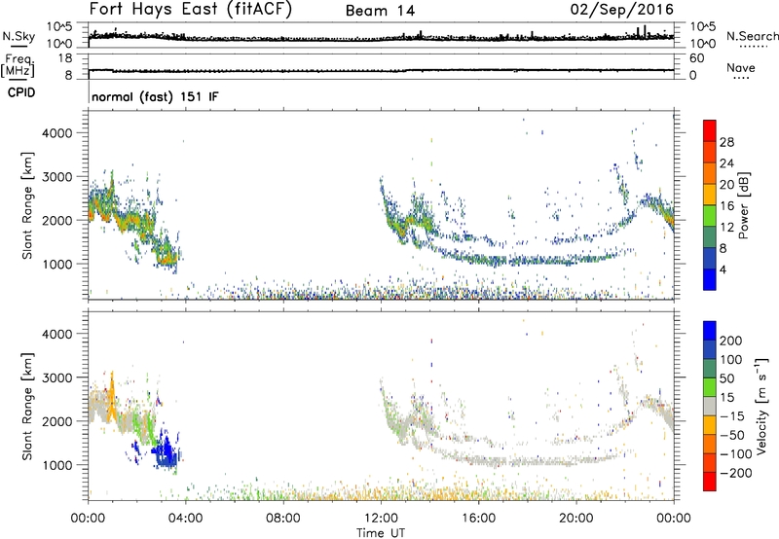Image resolution: width=779 pixels, height=539 pixels.
Task: Click the '04:00' time axis label
Action: (185, 519)
